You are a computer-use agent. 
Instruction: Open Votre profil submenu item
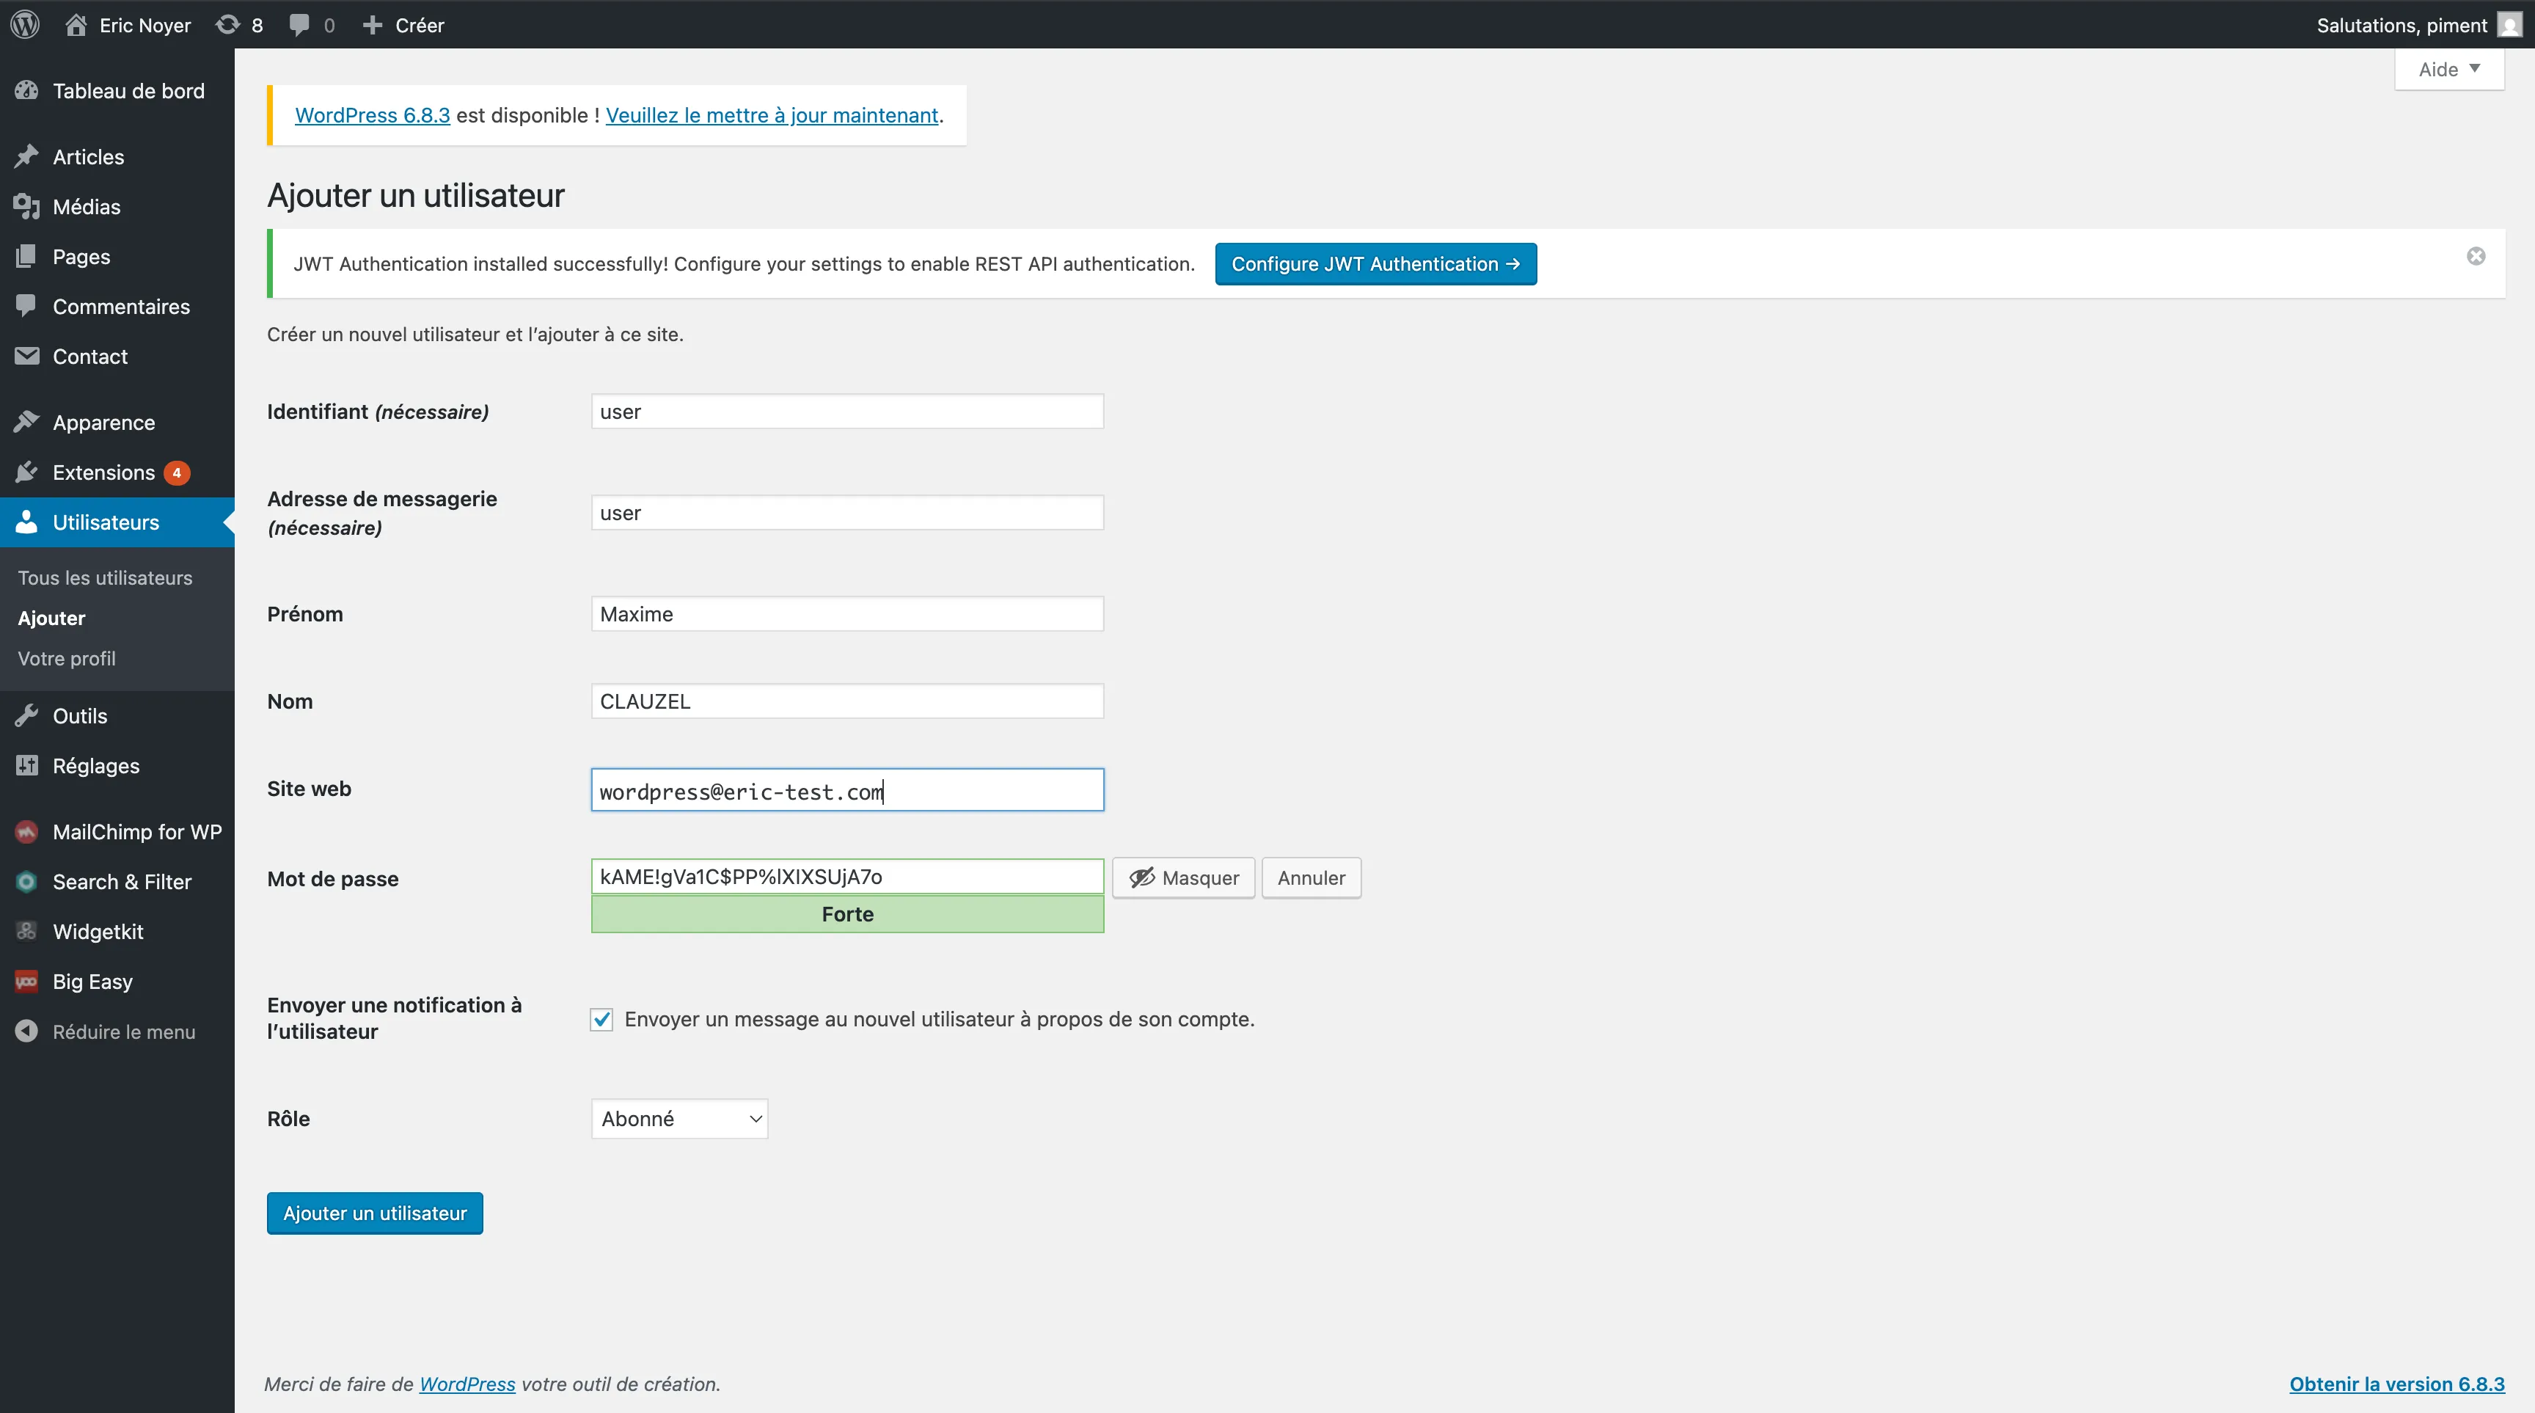[x=67, y=658]
